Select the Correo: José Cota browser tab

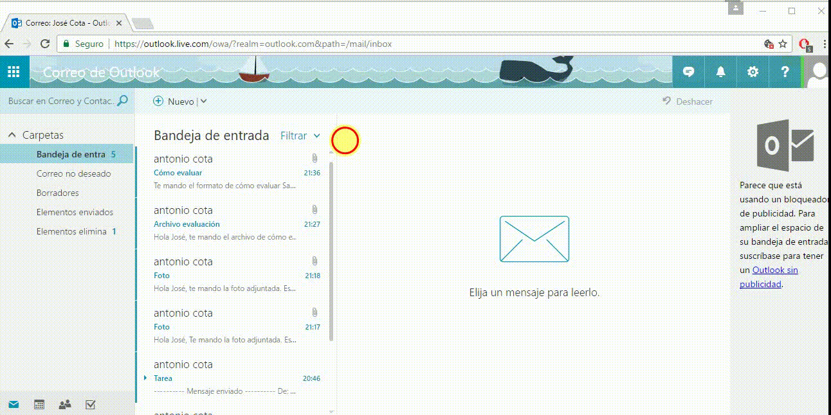68,22
